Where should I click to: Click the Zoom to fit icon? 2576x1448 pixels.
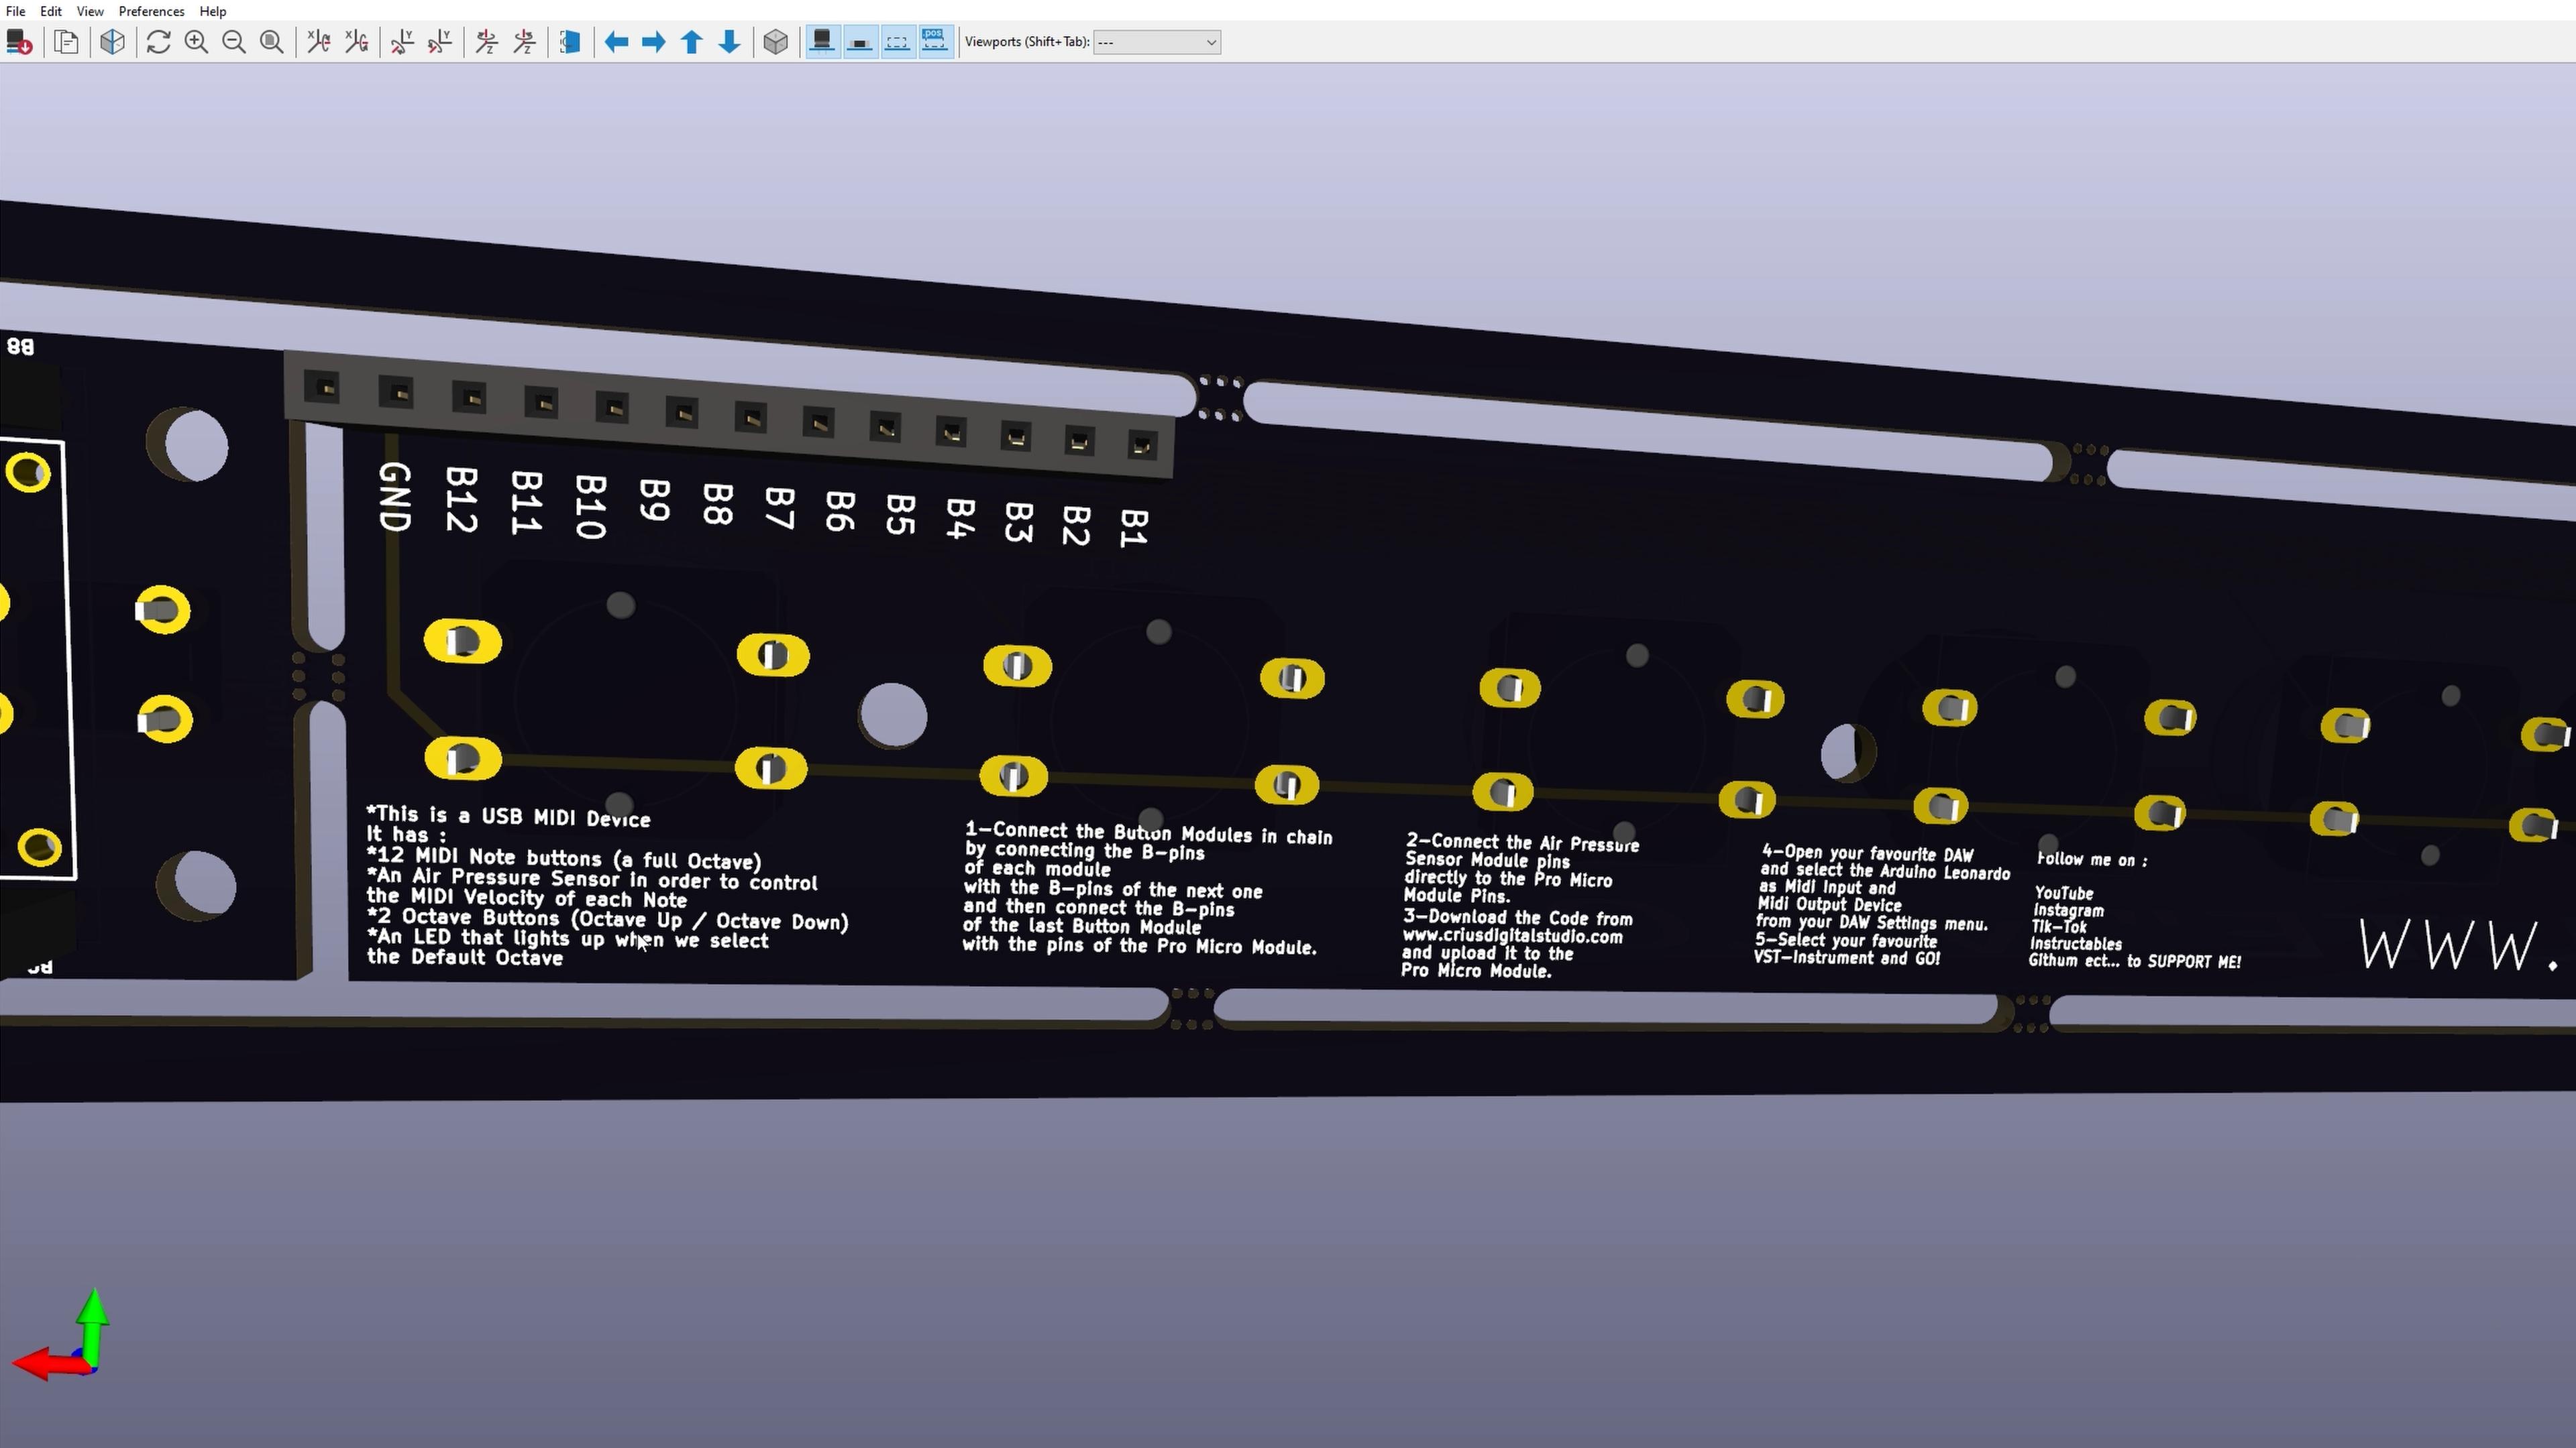point(271,42)
